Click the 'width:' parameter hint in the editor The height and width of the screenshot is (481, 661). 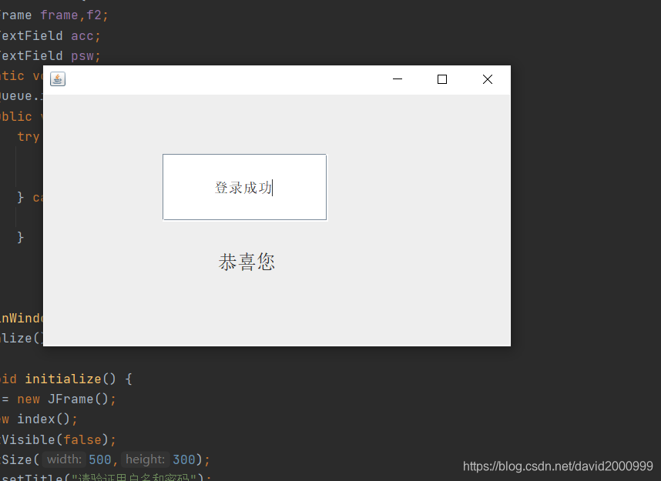pos(64,459)
